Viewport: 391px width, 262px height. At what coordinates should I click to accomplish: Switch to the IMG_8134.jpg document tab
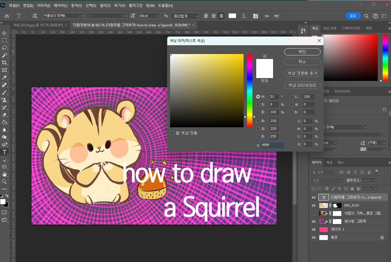pos(38,25)
